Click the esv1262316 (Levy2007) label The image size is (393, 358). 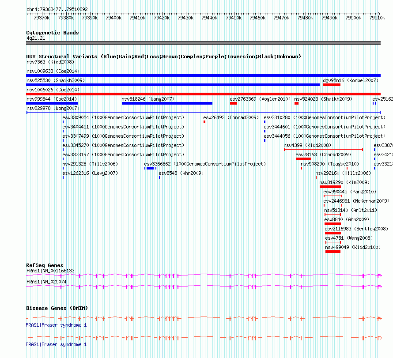[90, 173]
